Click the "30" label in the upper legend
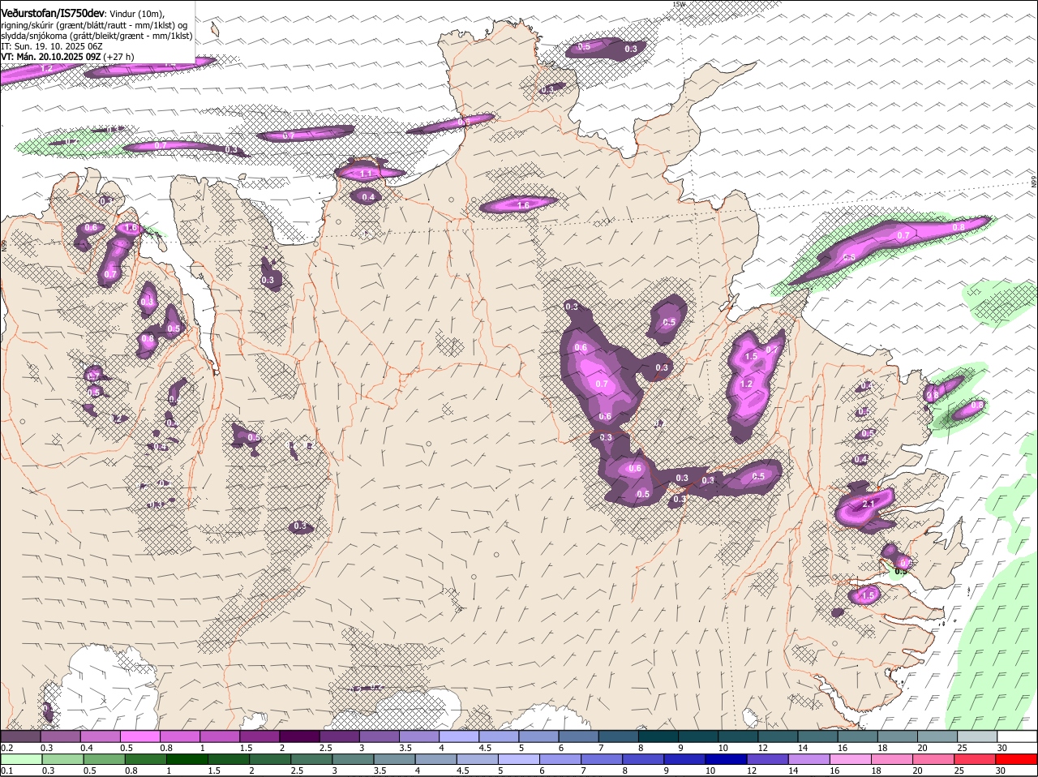The image size is (1038, 777). click(1002, 748)
